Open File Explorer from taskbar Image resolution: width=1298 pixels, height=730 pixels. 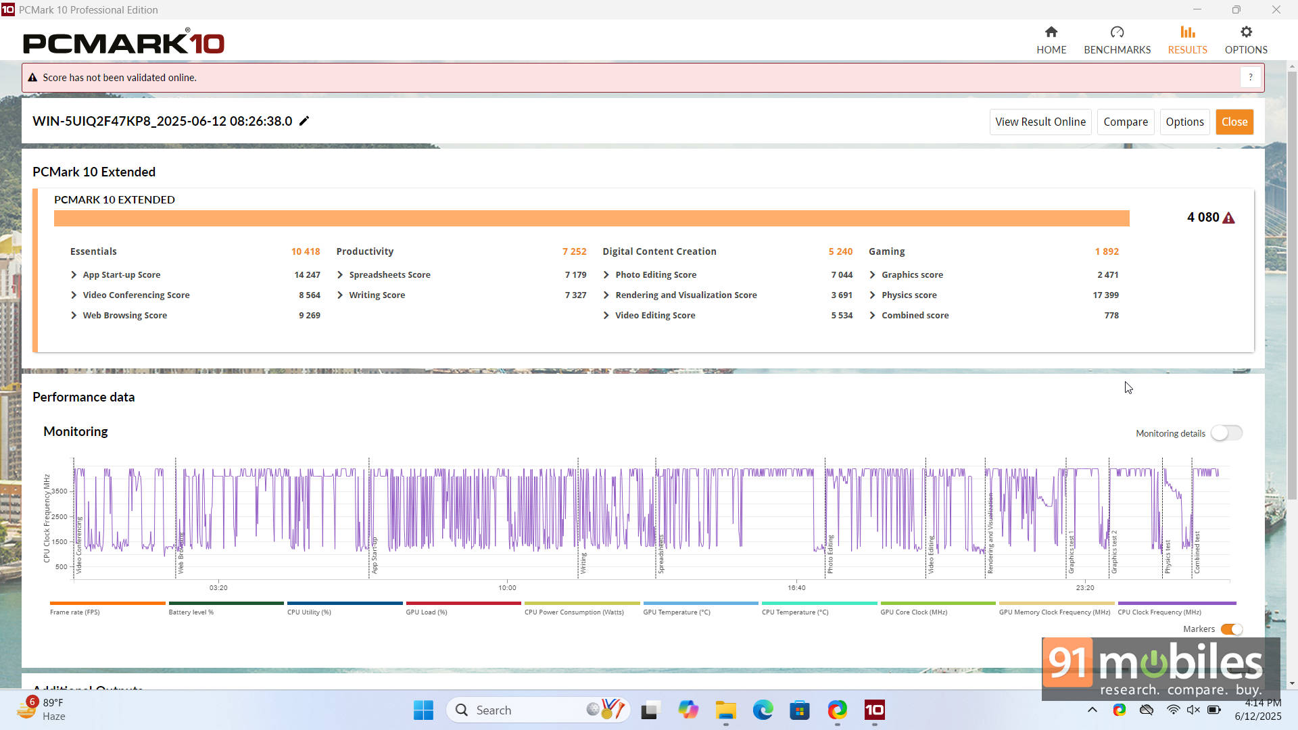click(x=726, y=710)
